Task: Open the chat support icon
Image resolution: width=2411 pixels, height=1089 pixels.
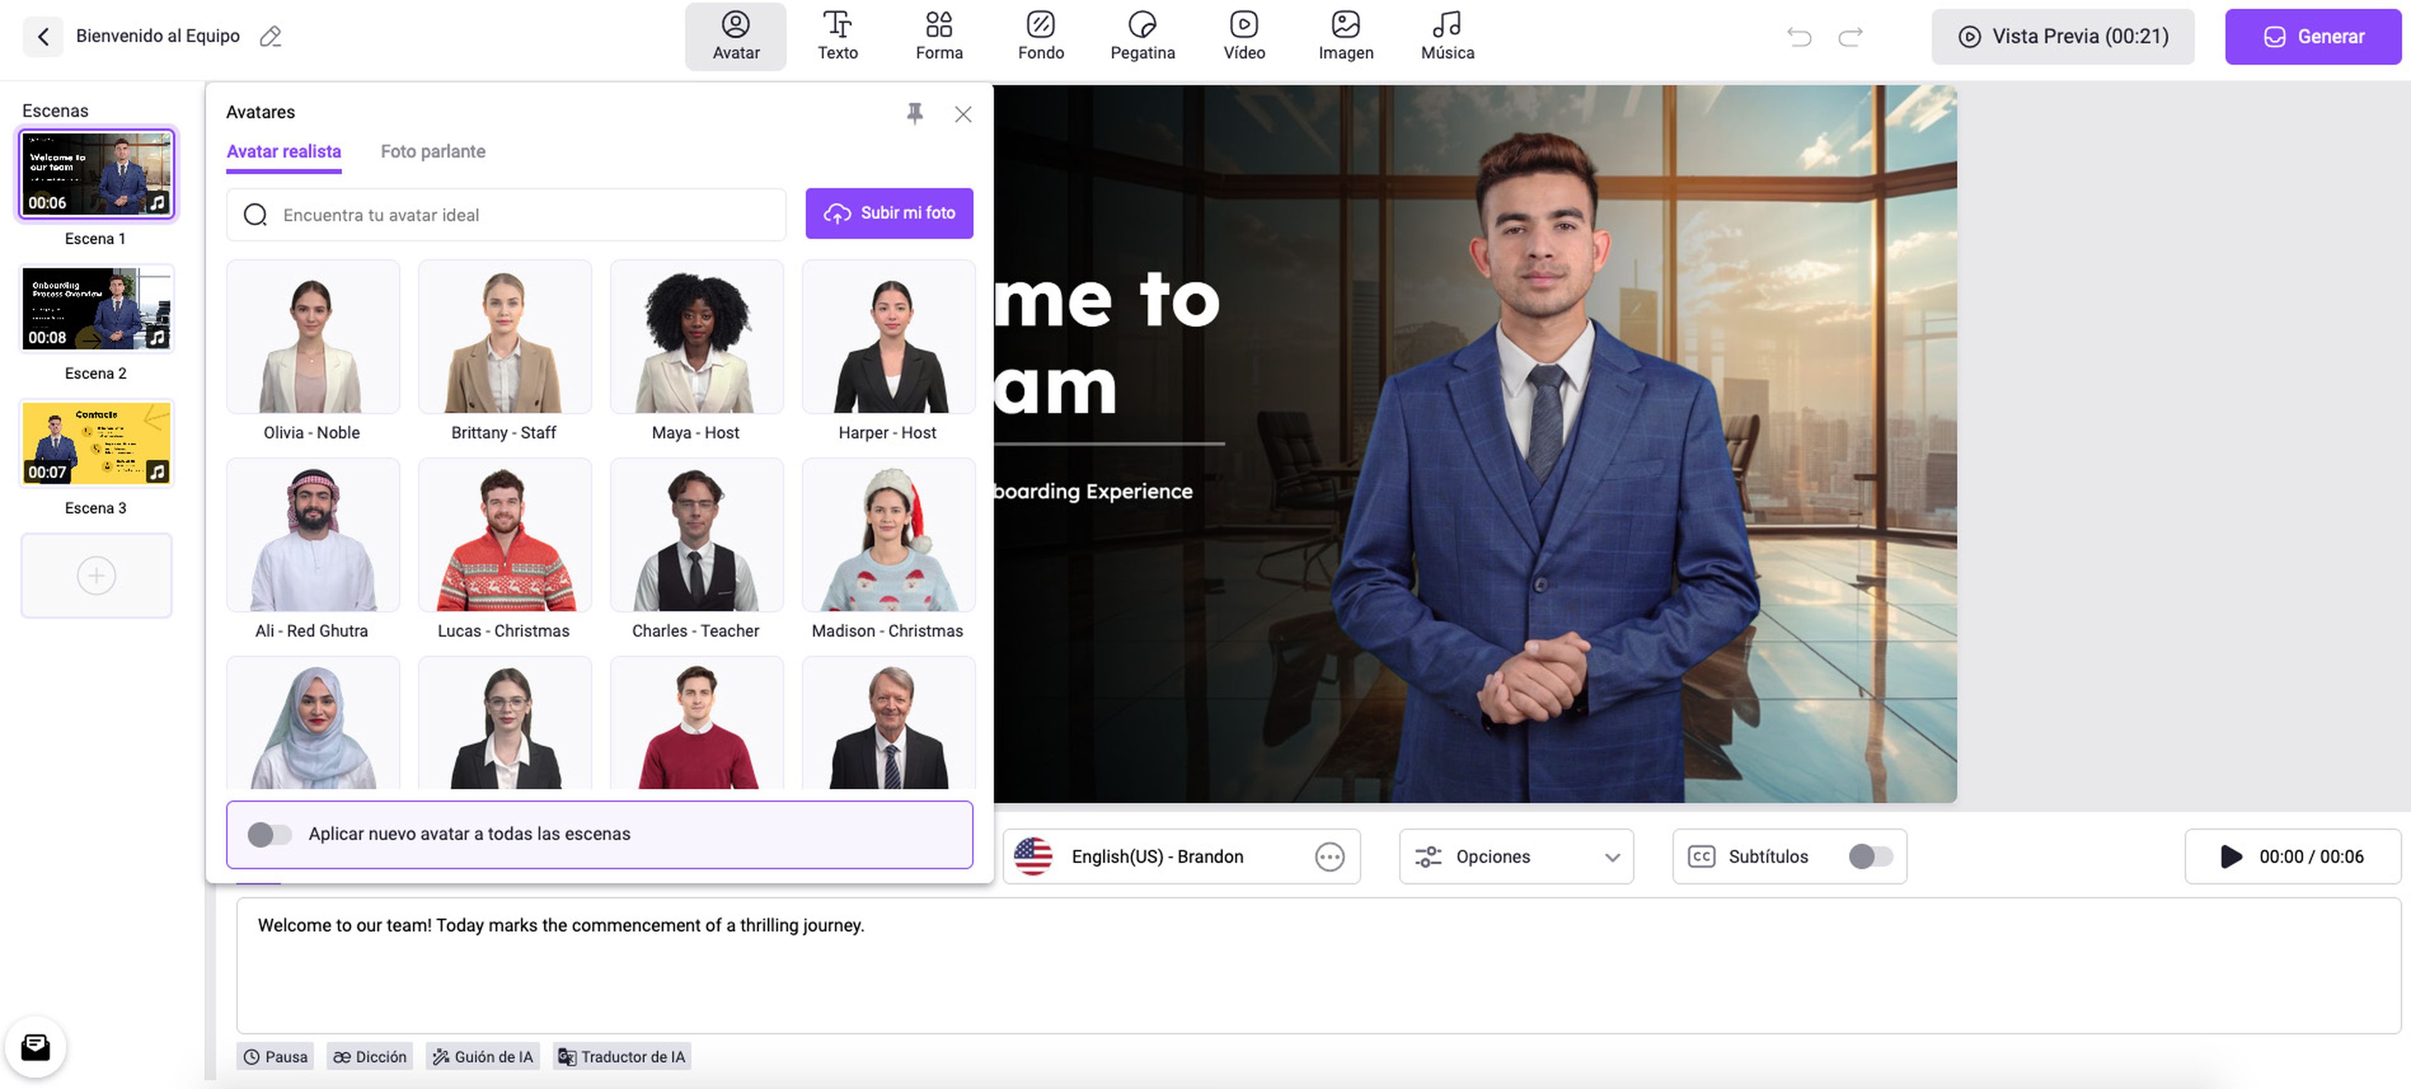Action: coord(36,1047)
